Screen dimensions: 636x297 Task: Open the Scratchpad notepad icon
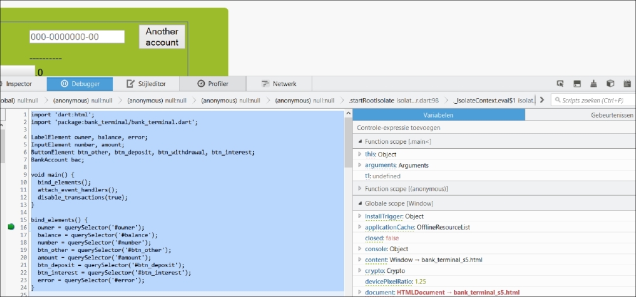pos(627,83)
